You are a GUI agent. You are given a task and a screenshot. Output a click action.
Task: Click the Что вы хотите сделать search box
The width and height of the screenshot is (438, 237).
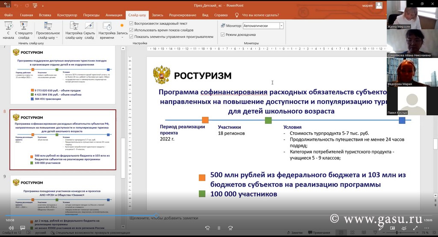pyautogui.click(x=260, y=15)
